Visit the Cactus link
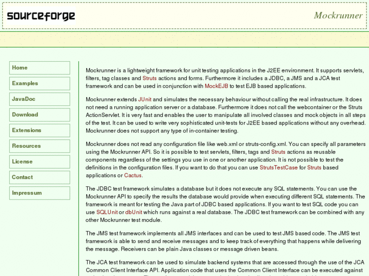Screen dimensions: 369x276 [x=132, y=175]
